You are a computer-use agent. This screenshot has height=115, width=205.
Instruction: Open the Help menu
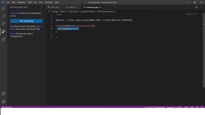coord(56,2)
